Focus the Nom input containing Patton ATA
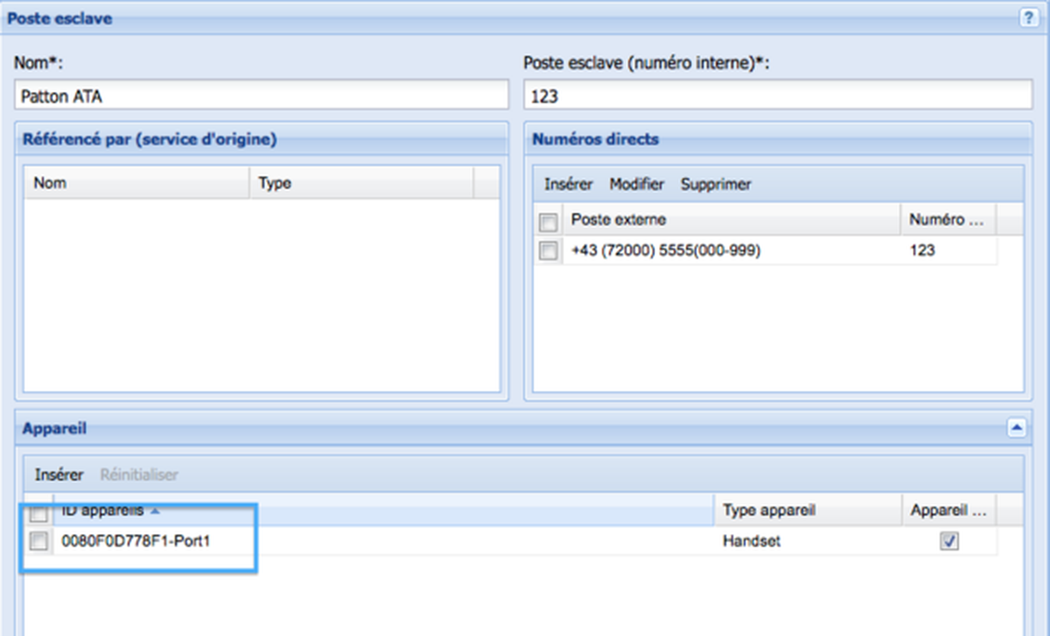Screen dimensions: 1050x636 point(261,96)
